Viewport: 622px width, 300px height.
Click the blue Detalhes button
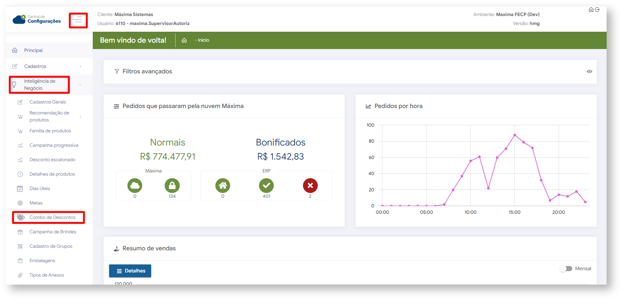(130, 271)
